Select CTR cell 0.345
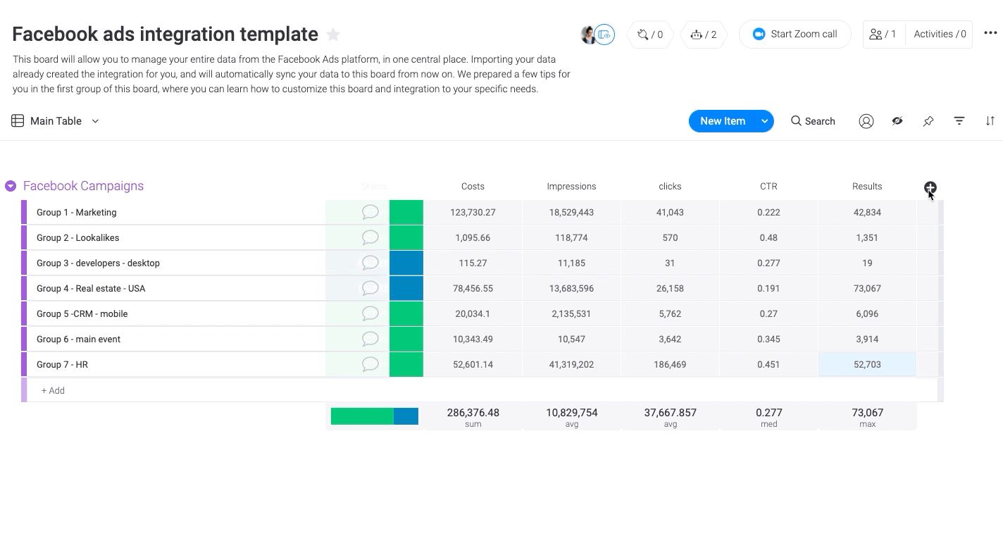The width and height of the screenshot is (1003, 548). coord(768,339)
